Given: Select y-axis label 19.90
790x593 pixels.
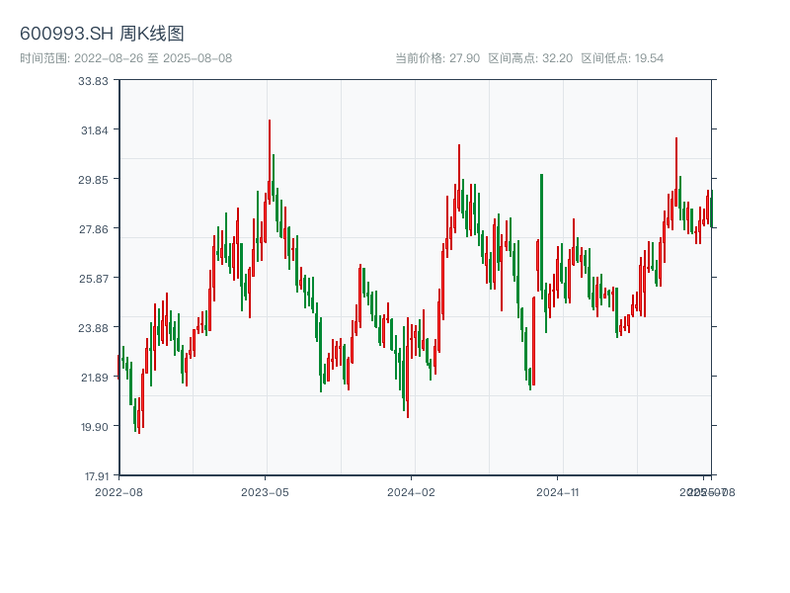Looking at the screenshot, I should click(95, 427).
